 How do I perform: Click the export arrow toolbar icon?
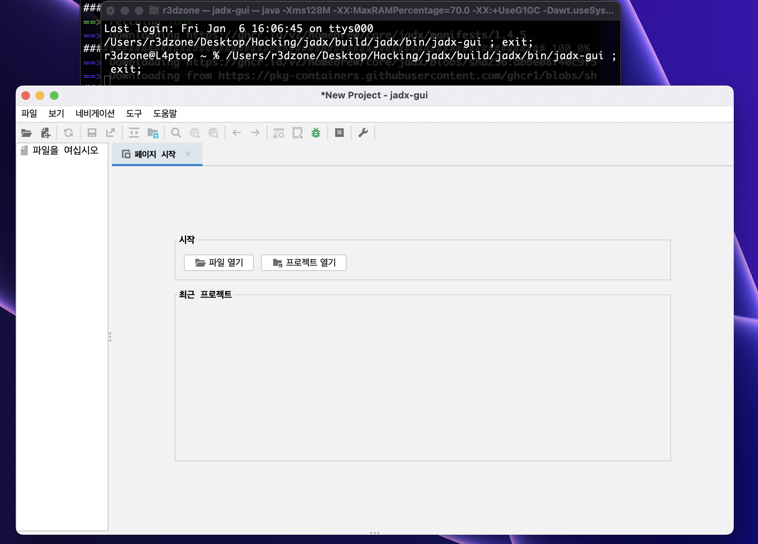click(x=111, y=133)
